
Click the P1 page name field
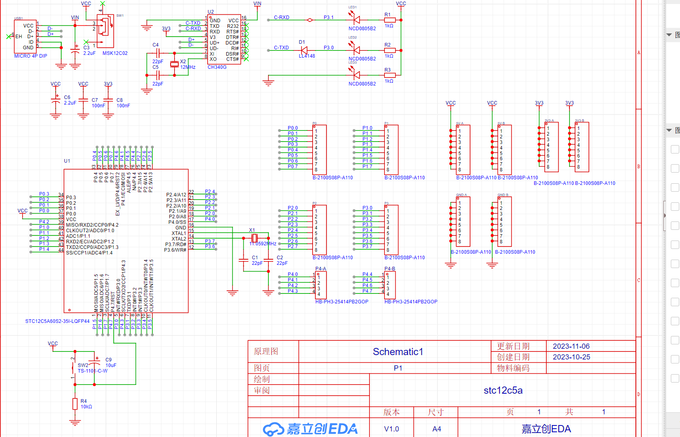pyautogui.click(x=398, y=368)
